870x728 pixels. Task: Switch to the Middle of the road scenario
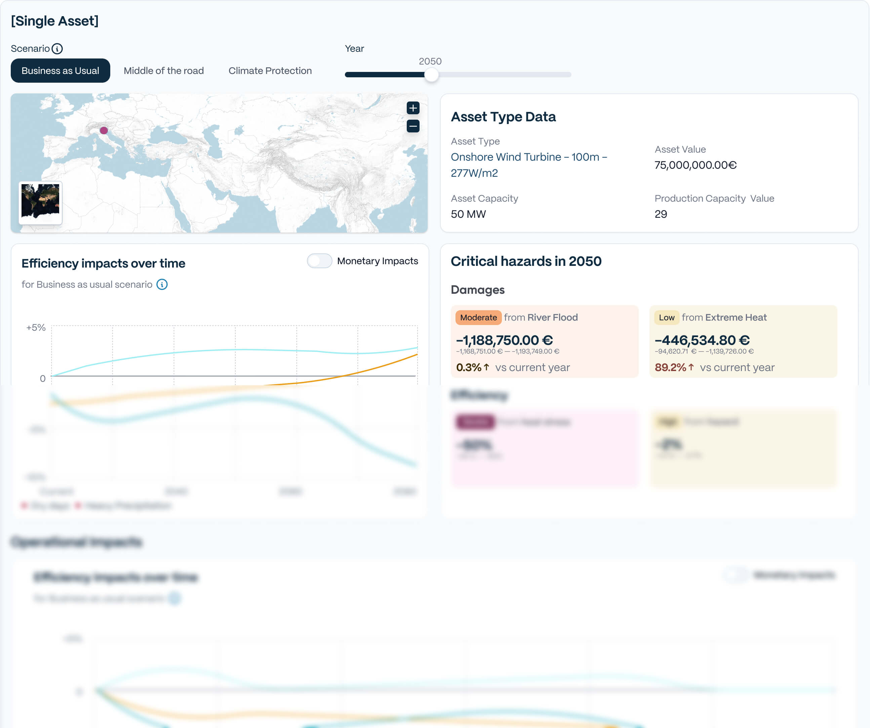point(163,70)
